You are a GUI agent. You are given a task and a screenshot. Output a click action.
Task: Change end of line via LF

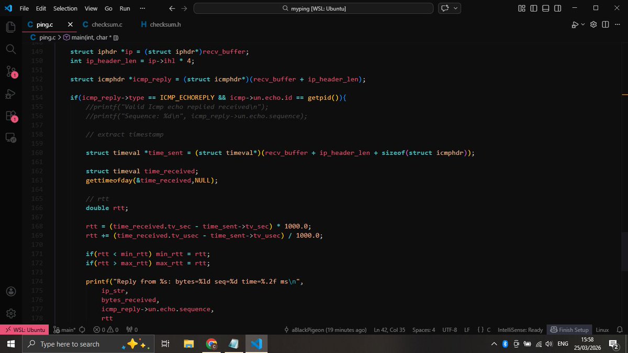(467, 330)
